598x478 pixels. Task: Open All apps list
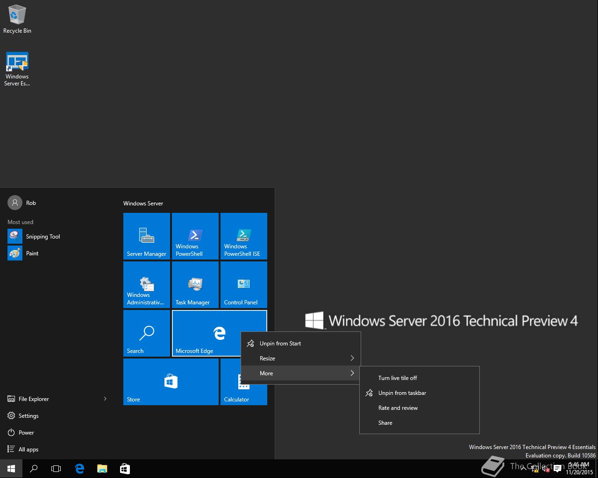(28, 450)
